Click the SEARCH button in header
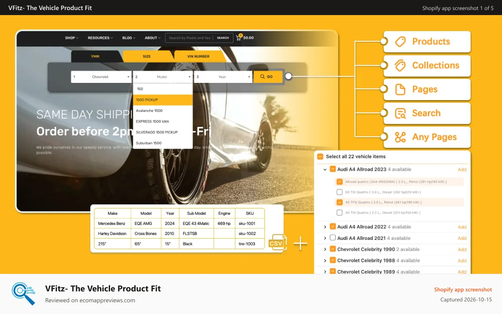 click(x=223, y=38)
